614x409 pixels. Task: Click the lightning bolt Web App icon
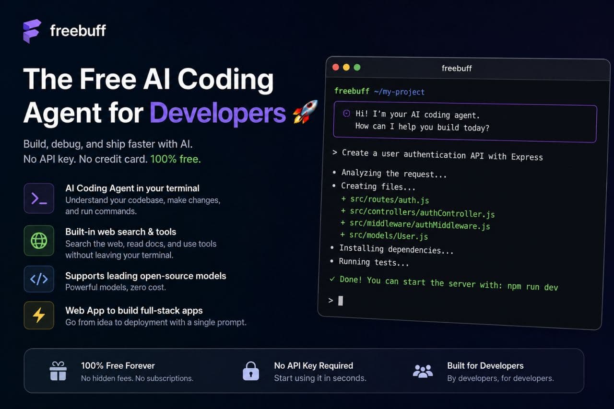pyautogui.click(x=39, y=315)
